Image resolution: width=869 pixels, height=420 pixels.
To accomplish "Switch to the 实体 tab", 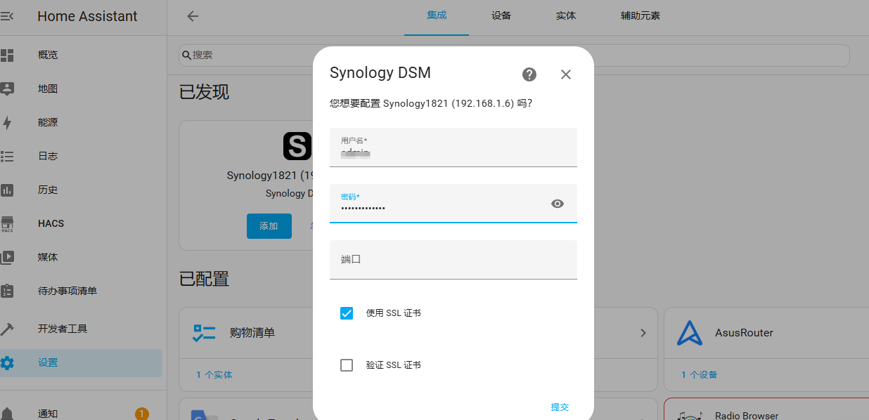I will 566,15.
